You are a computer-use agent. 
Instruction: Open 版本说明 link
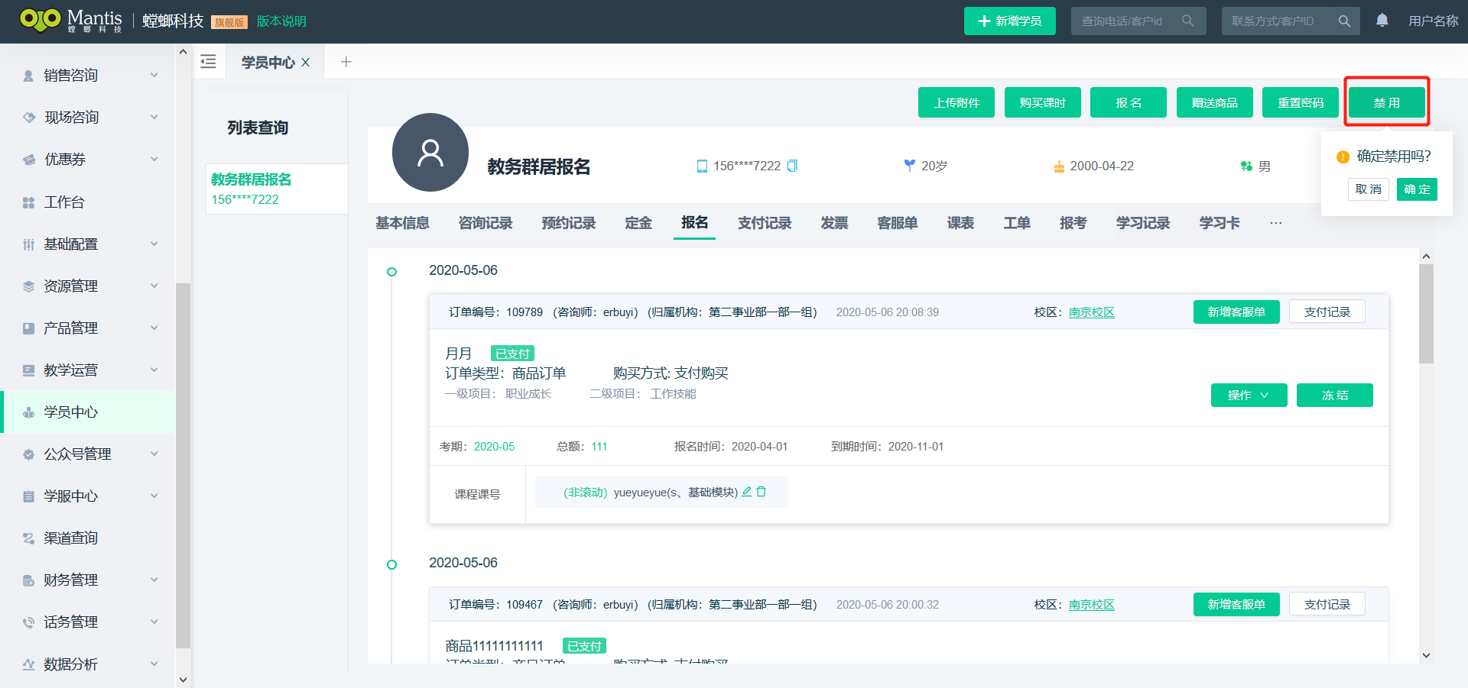(281, 21)
